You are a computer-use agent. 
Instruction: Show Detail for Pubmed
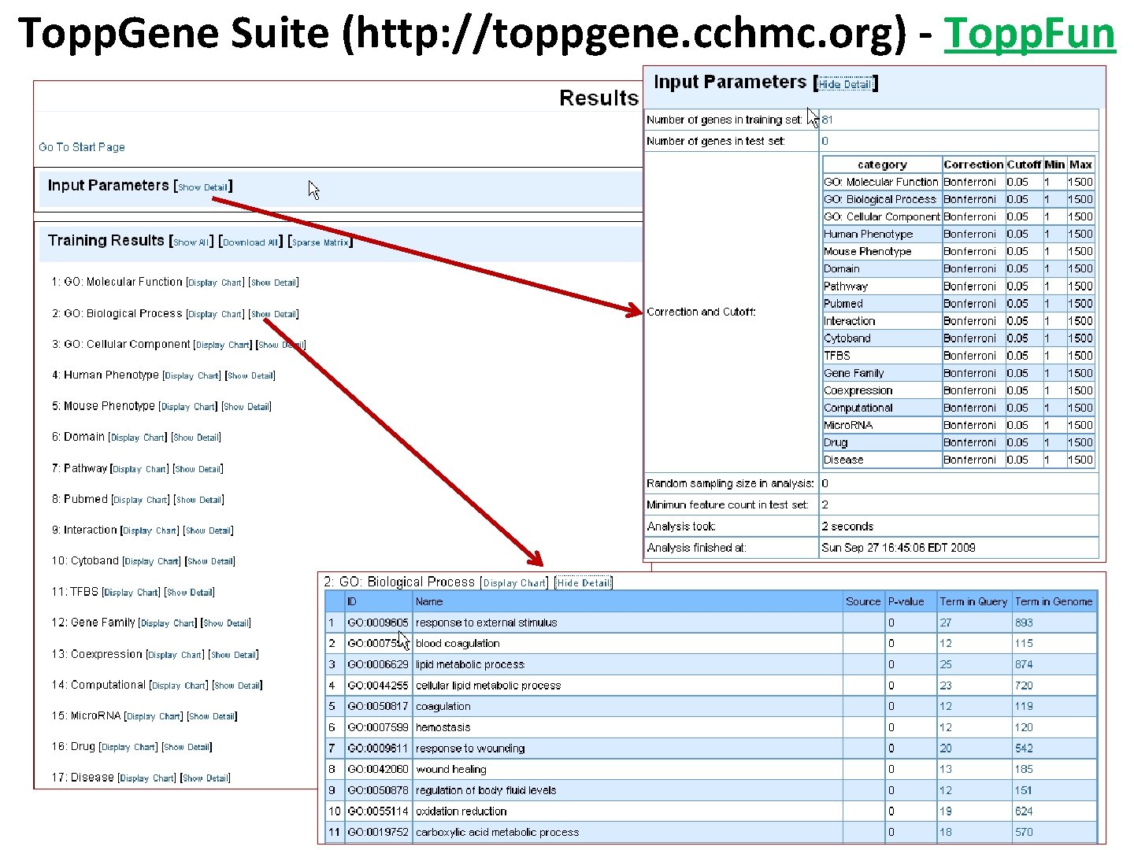(x=199, y=500)
